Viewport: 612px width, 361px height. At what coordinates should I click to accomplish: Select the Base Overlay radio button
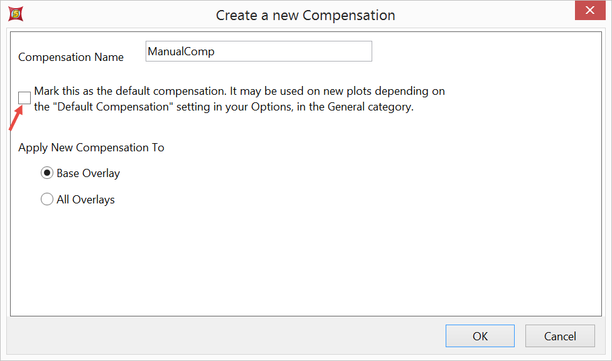tap(46, 173)
